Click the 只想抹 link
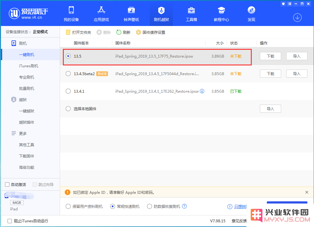This screenshot has height=227, width=314. [240, 207]
